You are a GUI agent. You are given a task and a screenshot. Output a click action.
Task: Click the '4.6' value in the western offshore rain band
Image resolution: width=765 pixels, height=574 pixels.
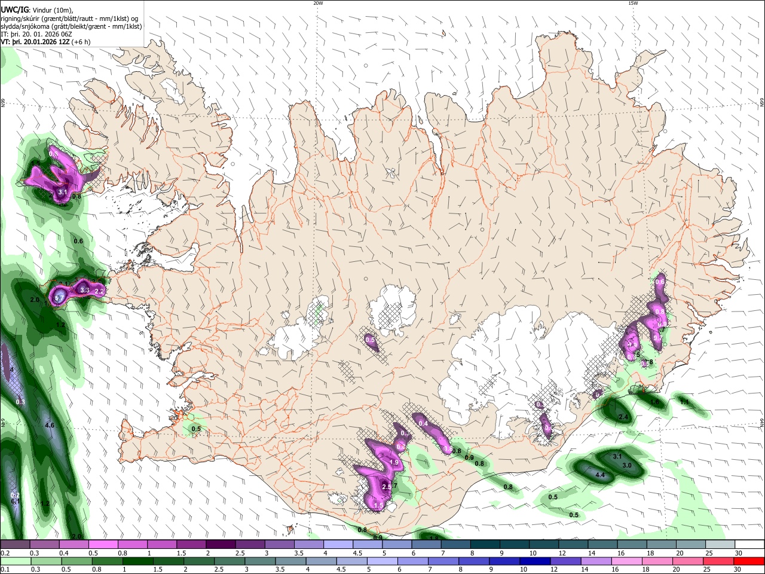pos(50,426)
